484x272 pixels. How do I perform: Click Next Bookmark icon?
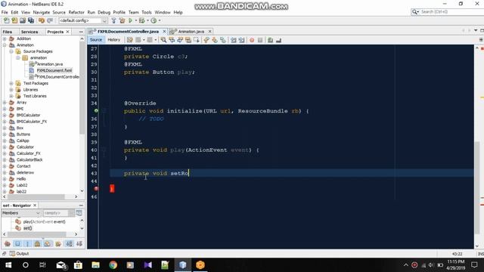tap(215, 40)
